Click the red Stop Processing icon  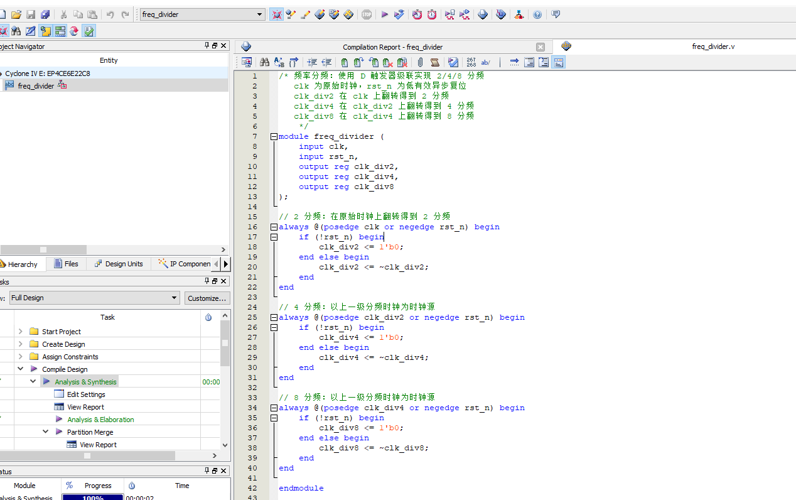pyautogui.click(x=367, y=14)
